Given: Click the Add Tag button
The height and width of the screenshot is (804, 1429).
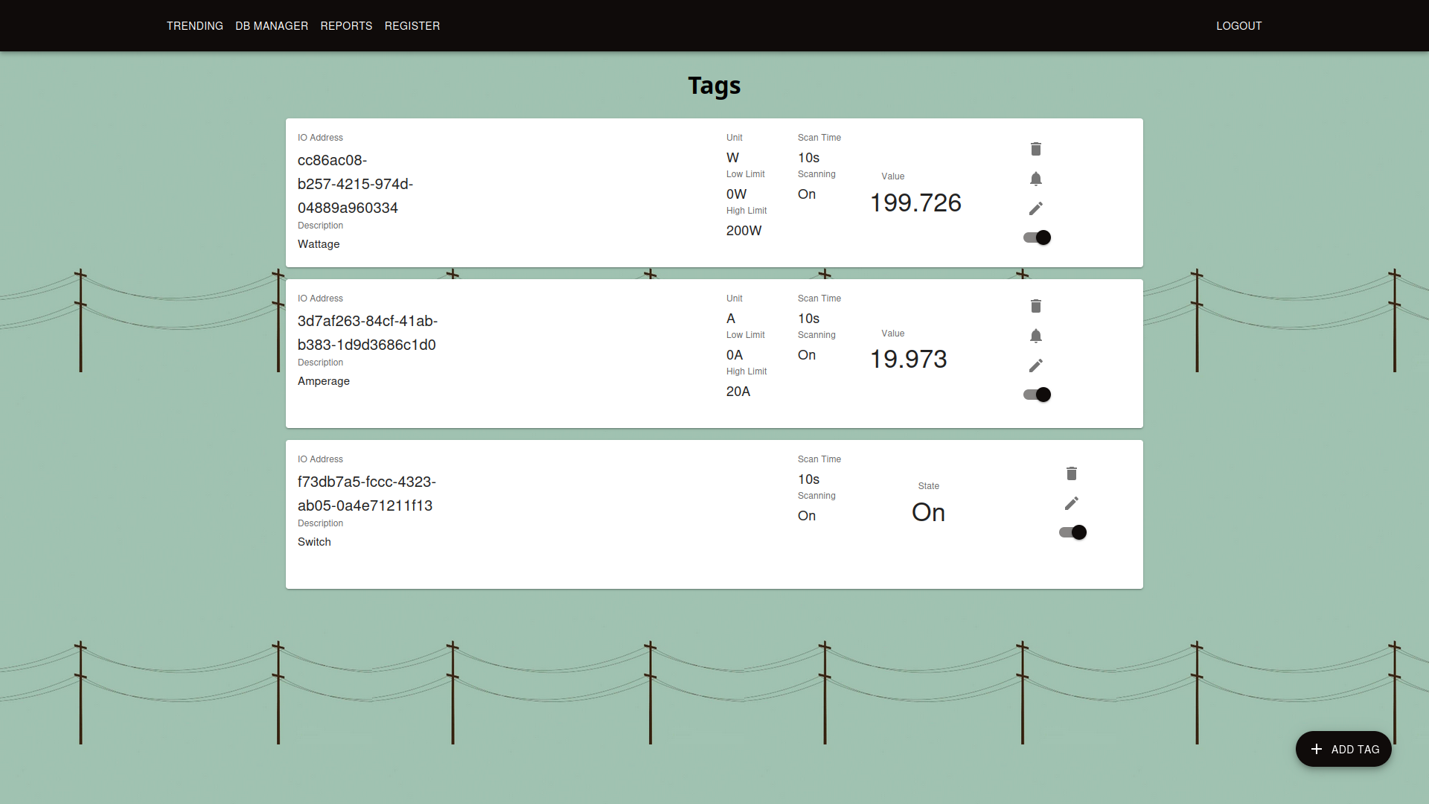Looking at the screenshot, I should pos(1343,749).
